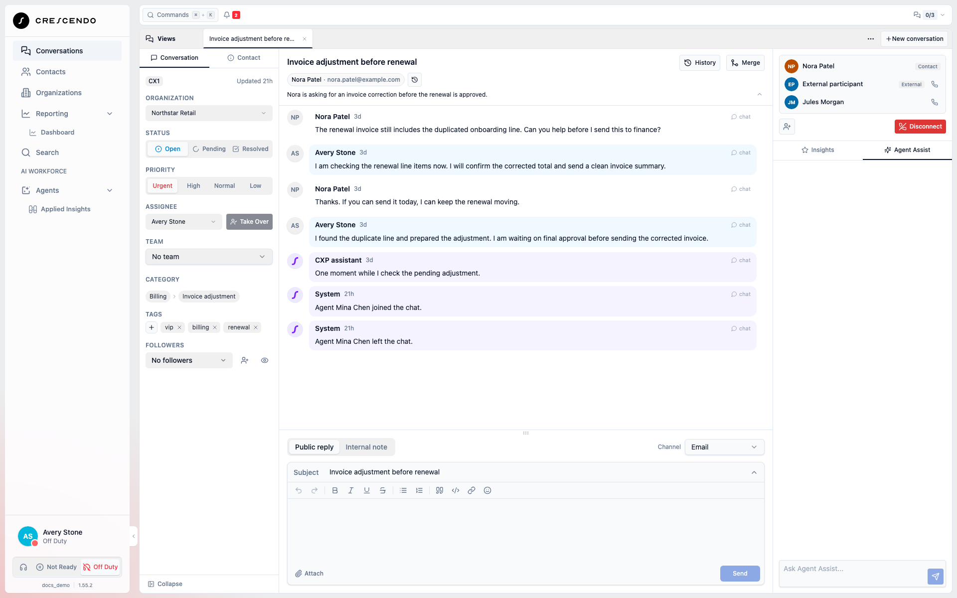Viewport: 957px width, 598px height.
Task: Apply underline formatting in the editor
Action: (x=367, y=490)
